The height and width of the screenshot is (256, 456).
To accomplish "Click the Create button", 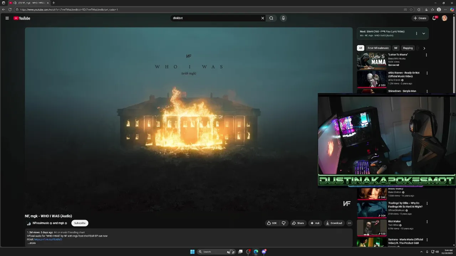I will pos(420,18).
